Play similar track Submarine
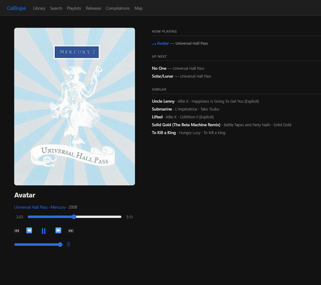Image resolution: width=321 pixels, height=285 pixels. click(x=162, y=109)
